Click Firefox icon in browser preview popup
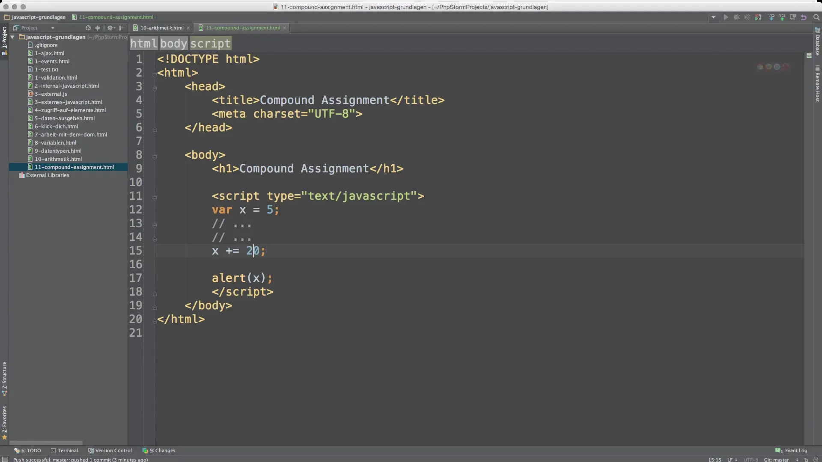 click(x=768, y=67)
